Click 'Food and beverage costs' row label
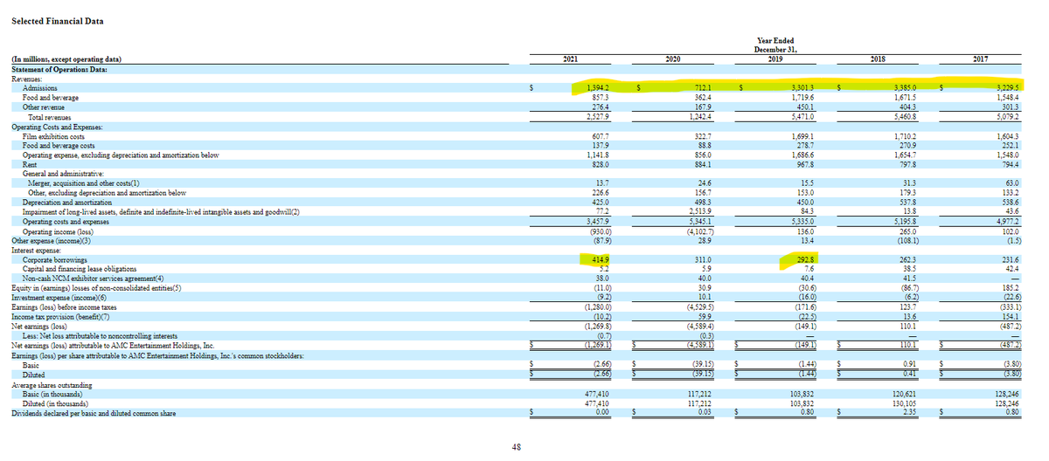 tap(58, 145)
